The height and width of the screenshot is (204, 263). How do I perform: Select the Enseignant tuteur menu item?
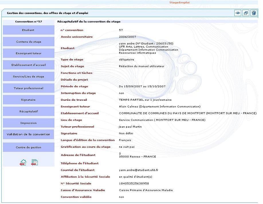[x=28, y=53]
